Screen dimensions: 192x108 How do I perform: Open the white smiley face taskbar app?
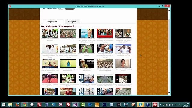[32, 105]
